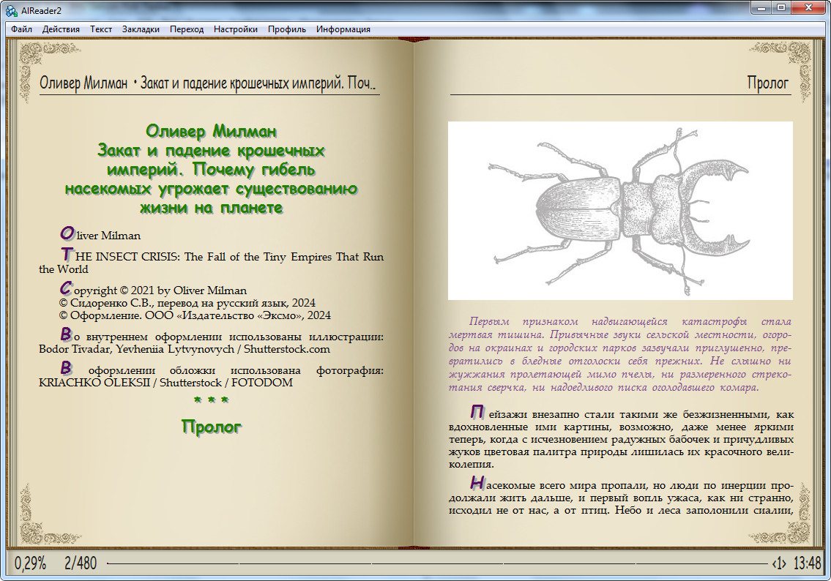Click the stag beetle illustration
The height and width of the screenshot is (581, 831).
click(x=620, y=211)
